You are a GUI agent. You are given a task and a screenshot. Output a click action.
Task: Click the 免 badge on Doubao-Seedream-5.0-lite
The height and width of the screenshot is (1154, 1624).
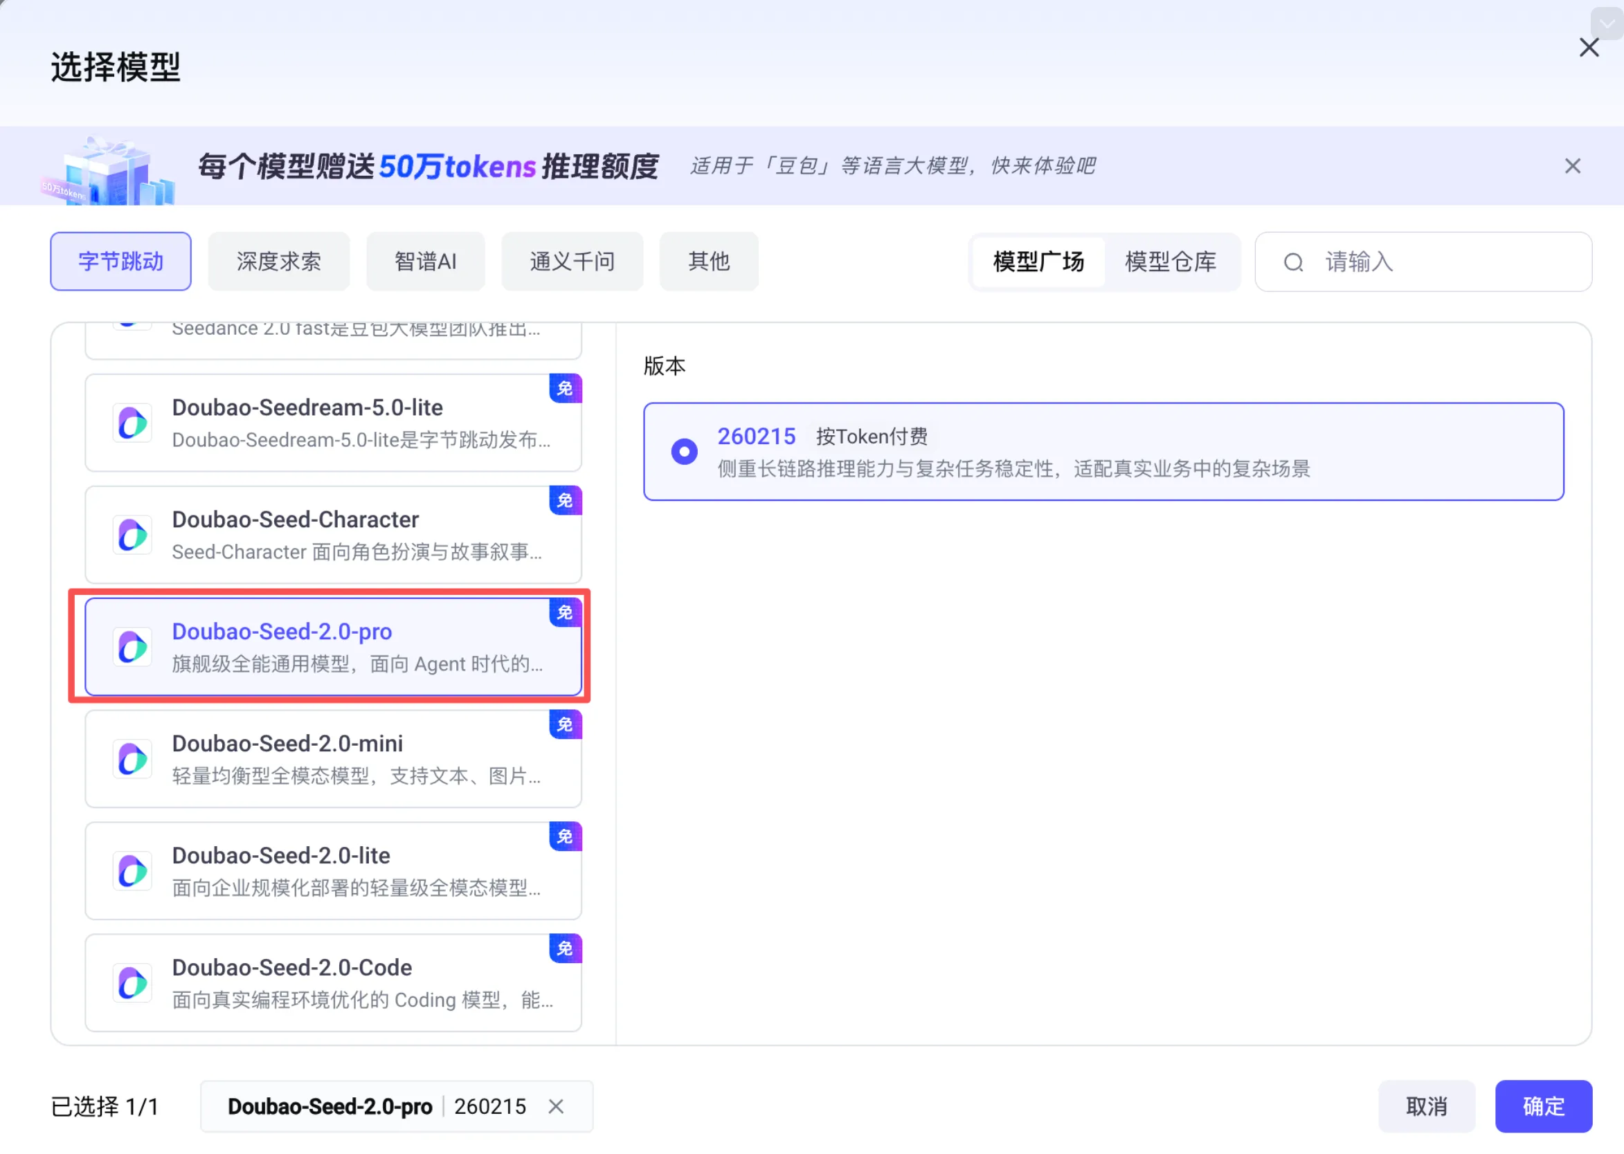[x=566, y=389]
